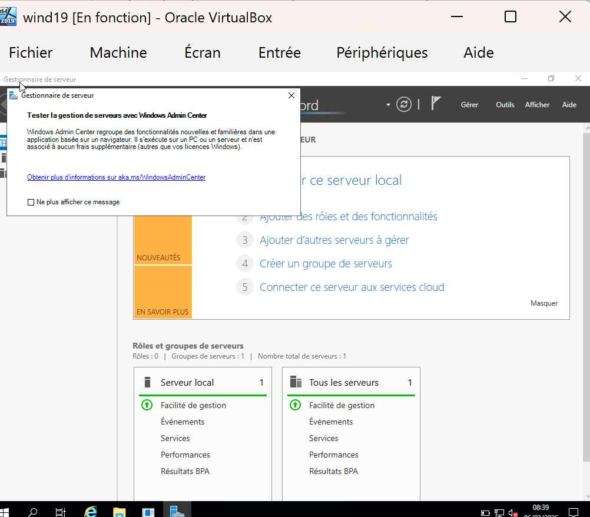Restore down the inner Server Manager window
This screenshot has height=517, width=590.
tap(551, 79)
